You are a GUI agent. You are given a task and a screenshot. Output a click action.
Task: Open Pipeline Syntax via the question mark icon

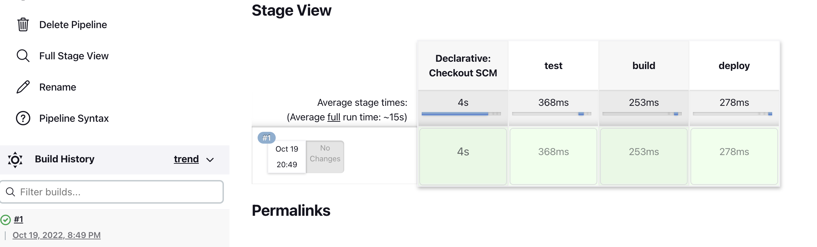[x=23, y=118]
